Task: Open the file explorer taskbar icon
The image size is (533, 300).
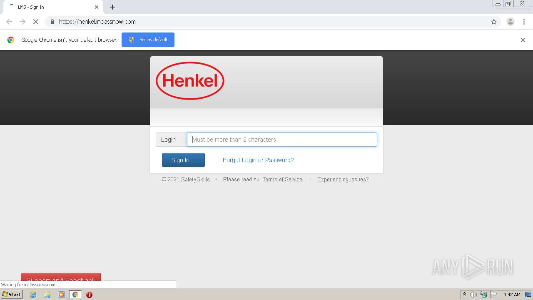Action: 47,295
